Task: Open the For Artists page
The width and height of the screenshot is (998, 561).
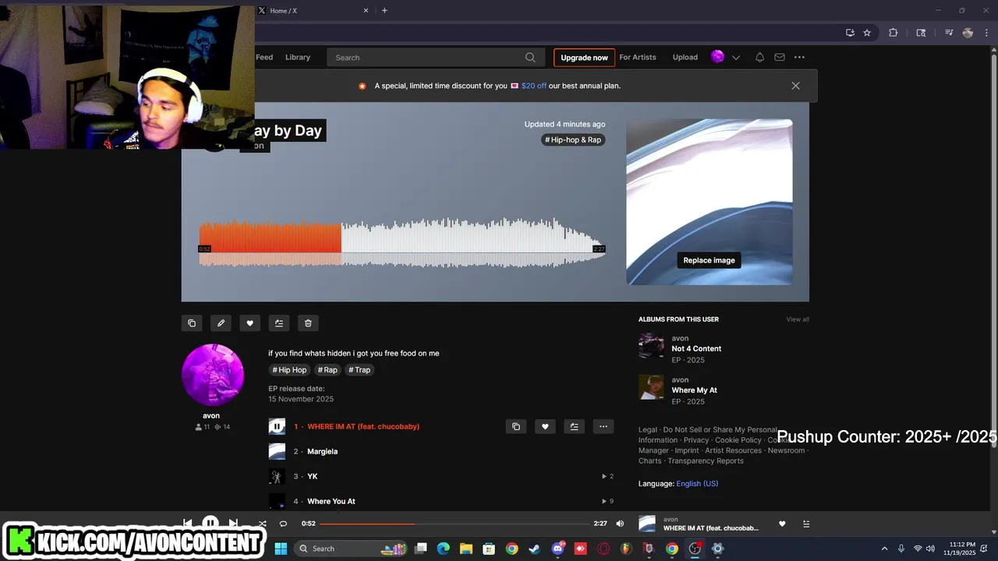Action: tap(638, 57)
